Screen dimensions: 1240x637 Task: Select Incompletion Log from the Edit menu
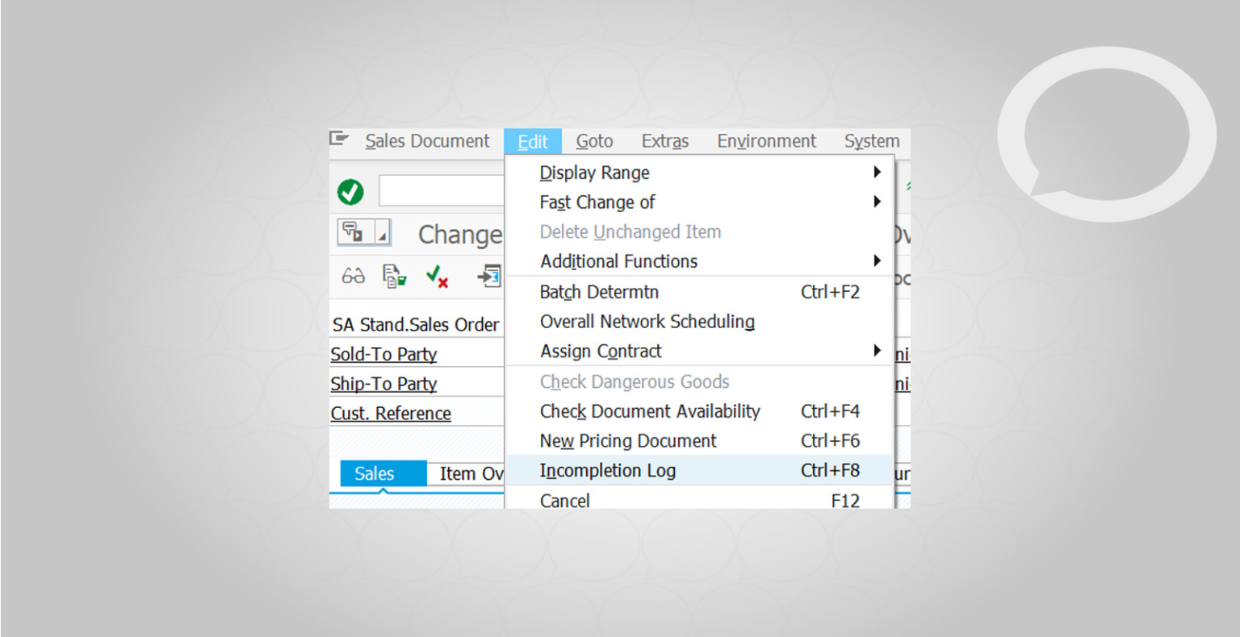(607, 470)
